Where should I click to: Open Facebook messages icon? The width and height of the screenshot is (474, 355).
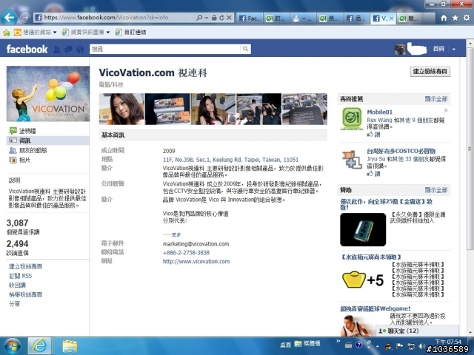point(68,50)
